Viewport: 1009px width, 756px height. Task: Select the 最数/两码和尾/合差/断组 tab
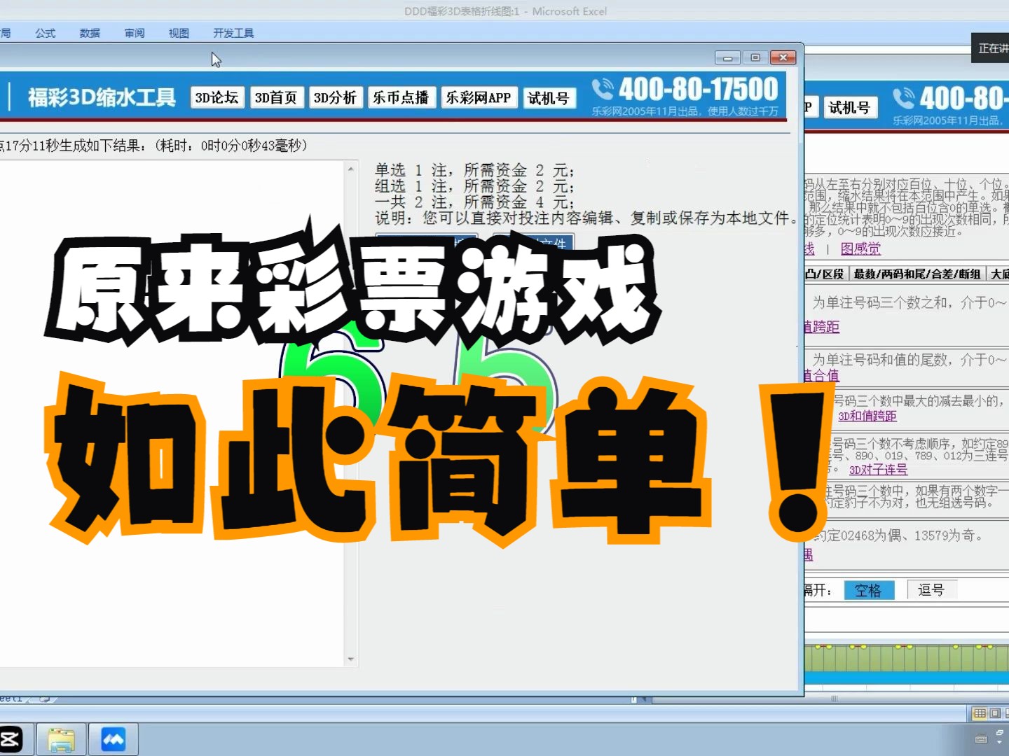coord(917,274)
